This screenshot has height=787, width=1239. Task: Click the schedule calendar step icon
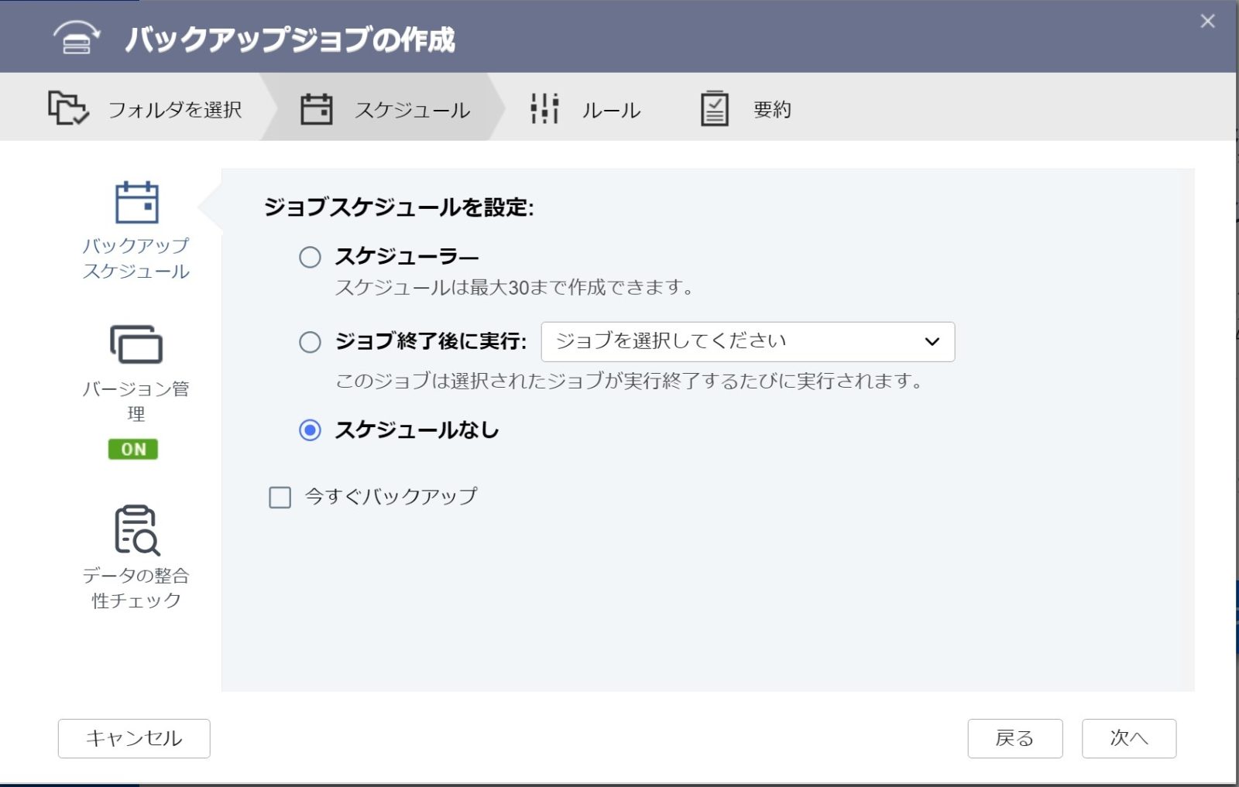click(316, 109)
